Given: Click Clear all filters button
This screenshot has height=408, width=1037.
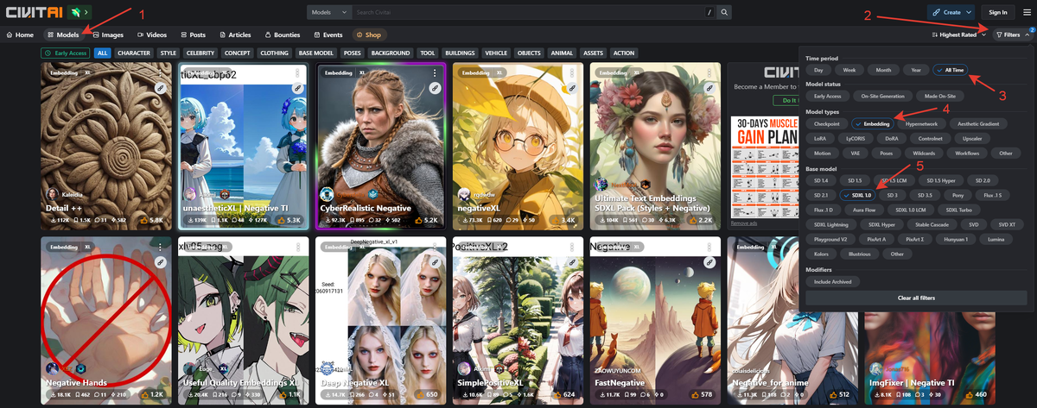Looking at the screenshot, I should tap(914, 298).
